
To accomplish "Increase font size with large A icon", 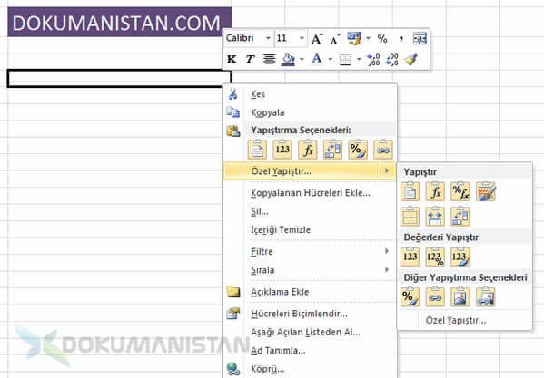I will [316, 38].
